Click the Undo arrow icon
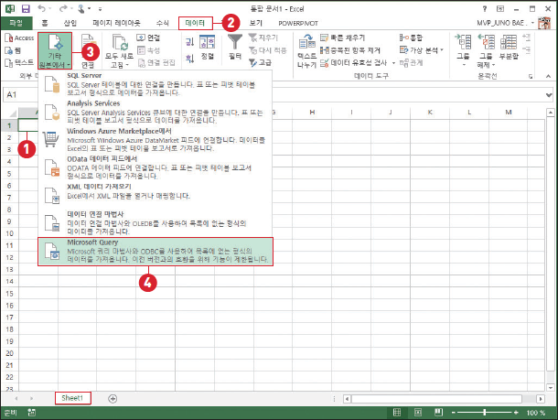Image resolution: width=558 pixels, height=420 pixels. tap(42, 8)
